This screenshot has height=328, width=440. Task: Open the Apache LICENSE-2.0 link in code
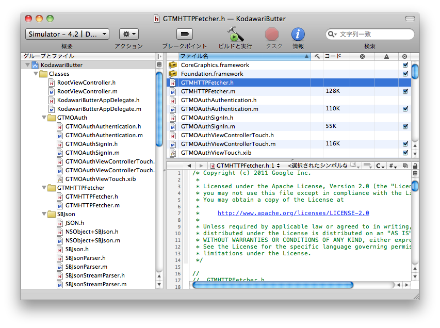pos(293,213)
